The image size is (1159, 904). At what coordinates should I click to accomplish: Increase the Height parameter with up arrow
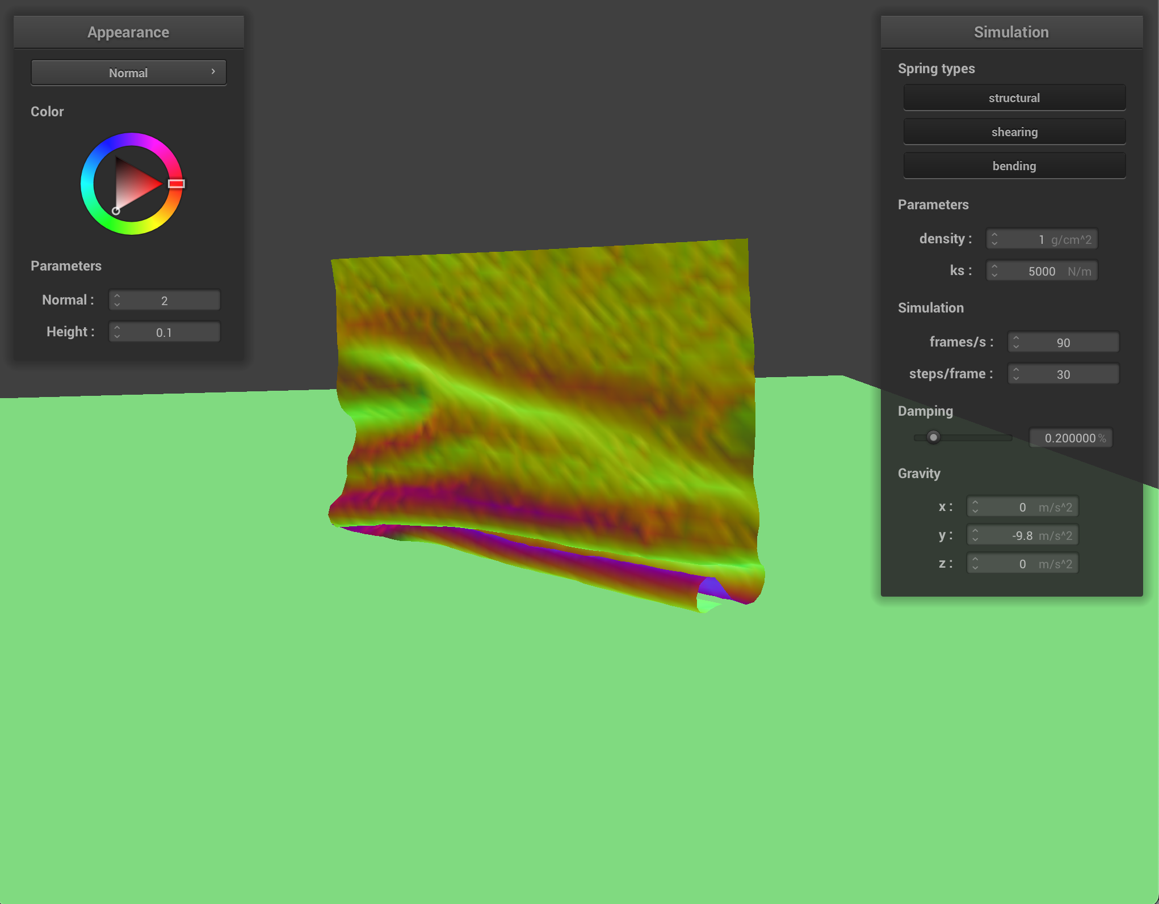pos(117,327)
